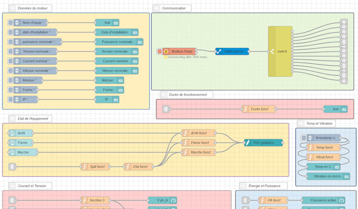358x209 pixels.
Task: Select the Puissance active gauge node
Action: pos(324,201)
